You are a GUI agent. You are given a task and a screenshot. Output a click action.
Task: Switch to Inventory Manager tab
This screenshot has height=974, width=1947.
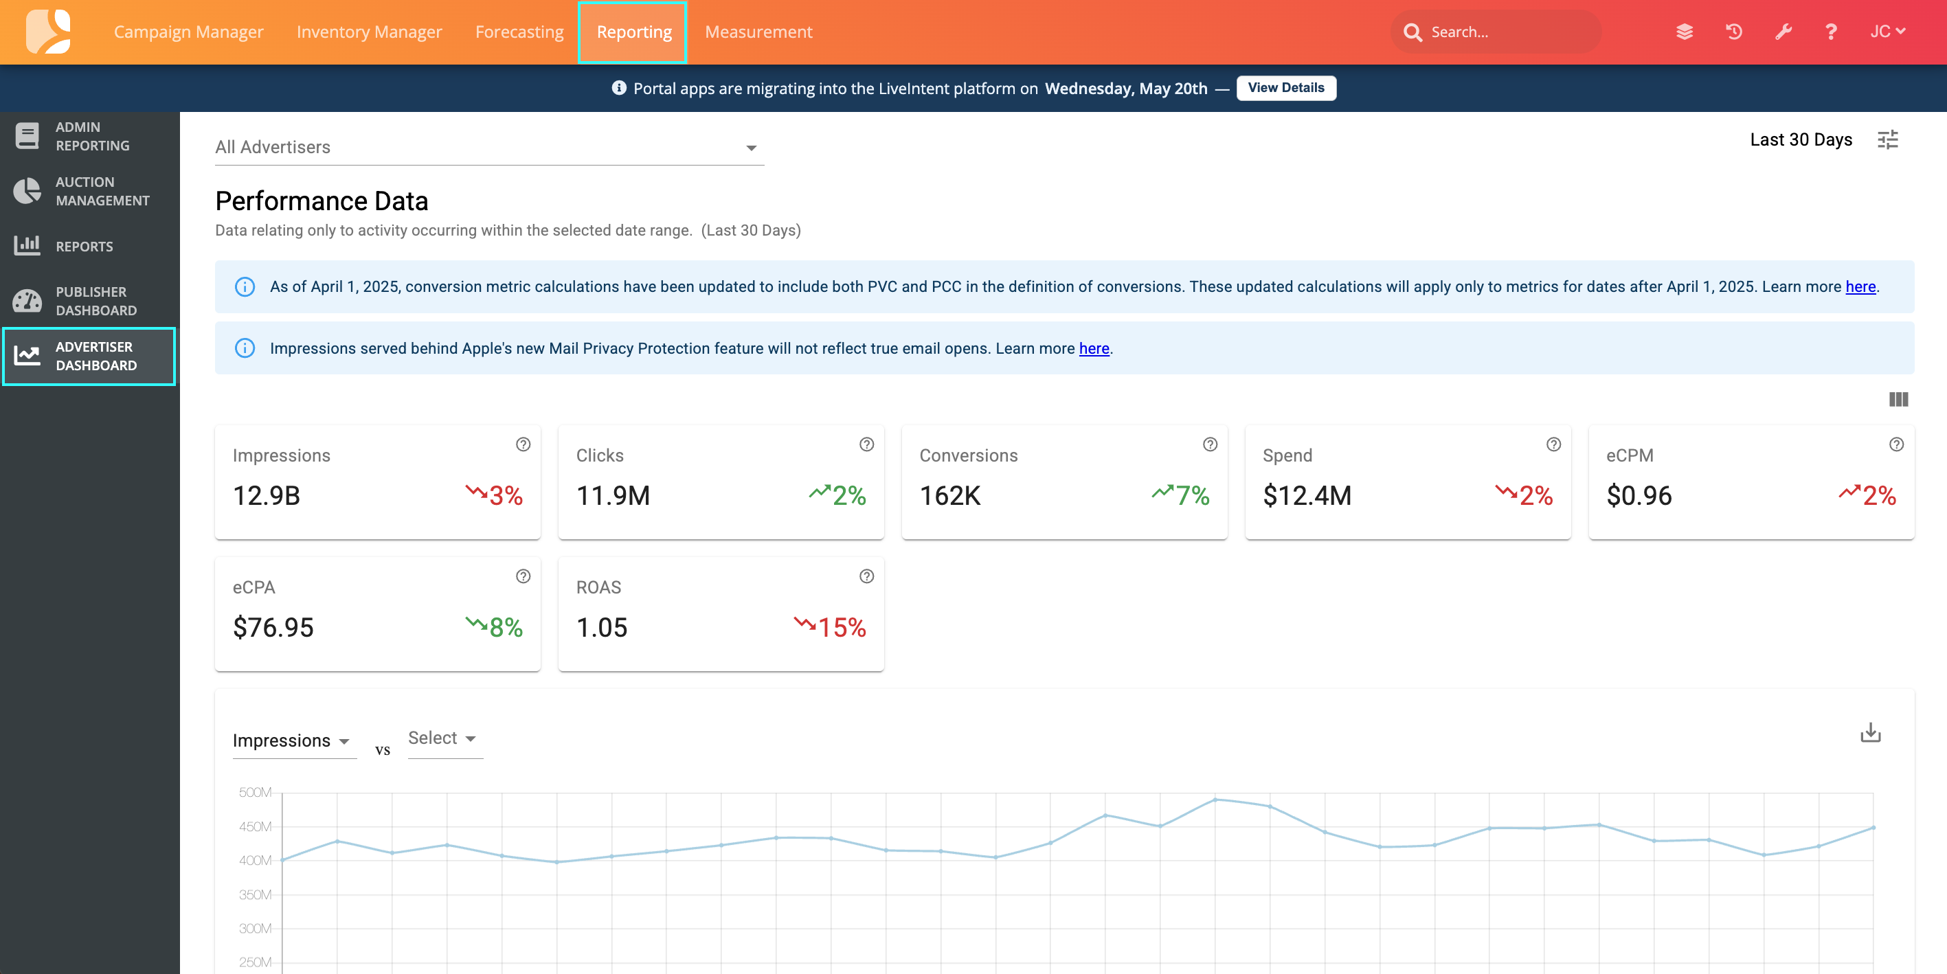tap(369, 32)
